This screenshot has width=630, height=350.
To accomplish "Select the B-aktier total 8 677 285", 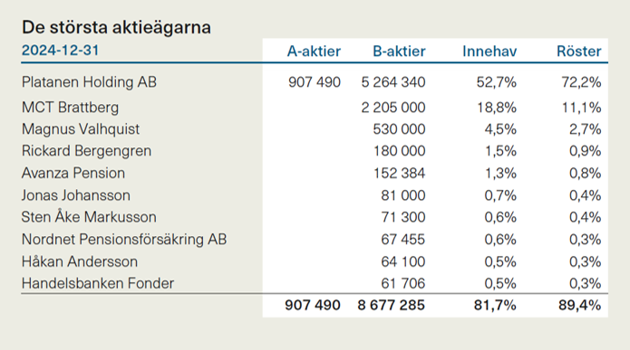I will [x=391, y=305].
